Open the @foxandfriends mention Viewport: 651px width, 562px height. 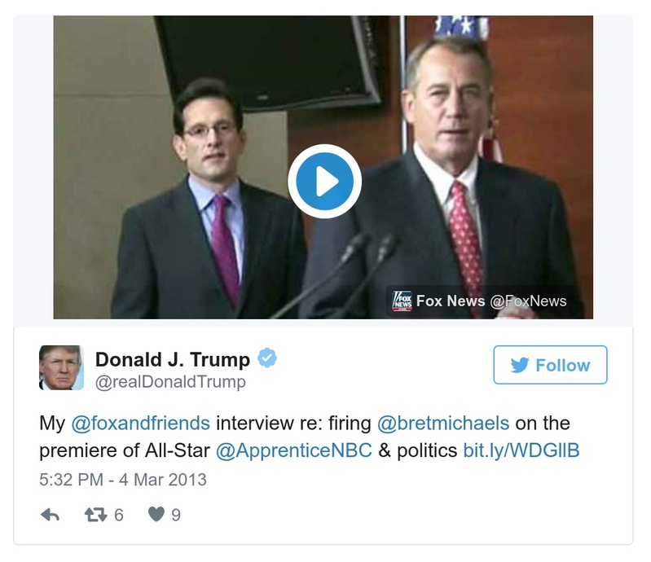(x=141, y=424)
